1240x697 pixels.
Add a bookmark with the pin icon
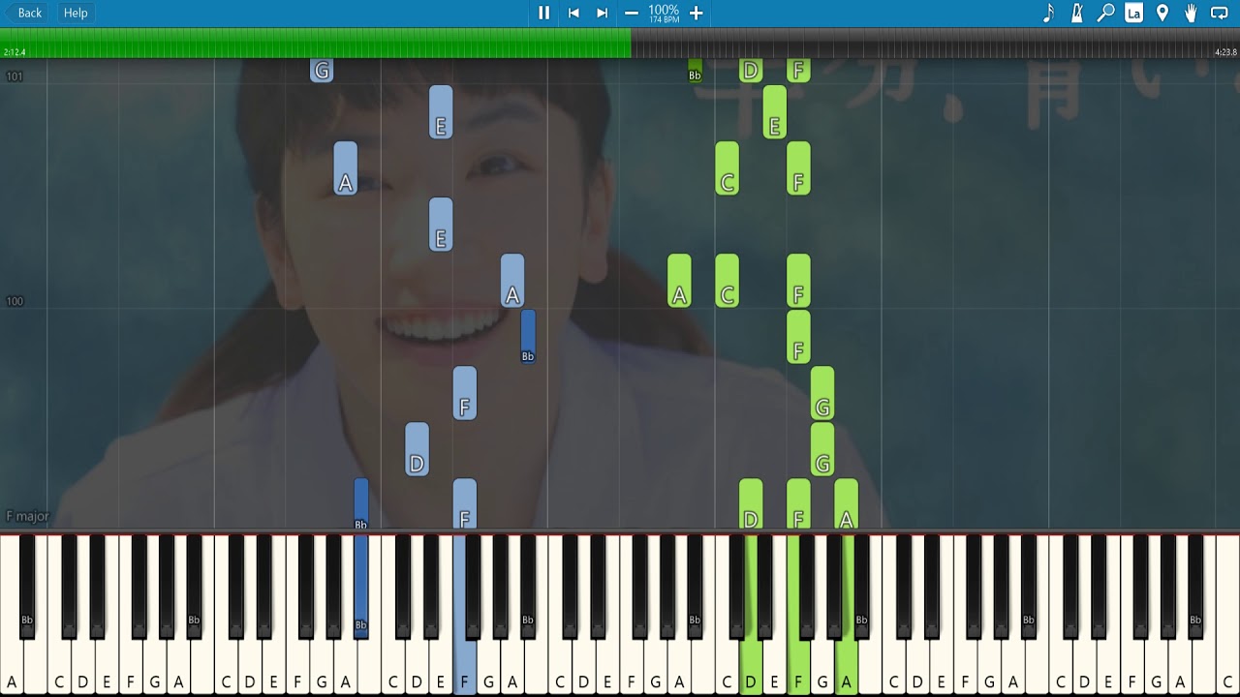(1162, 13)
